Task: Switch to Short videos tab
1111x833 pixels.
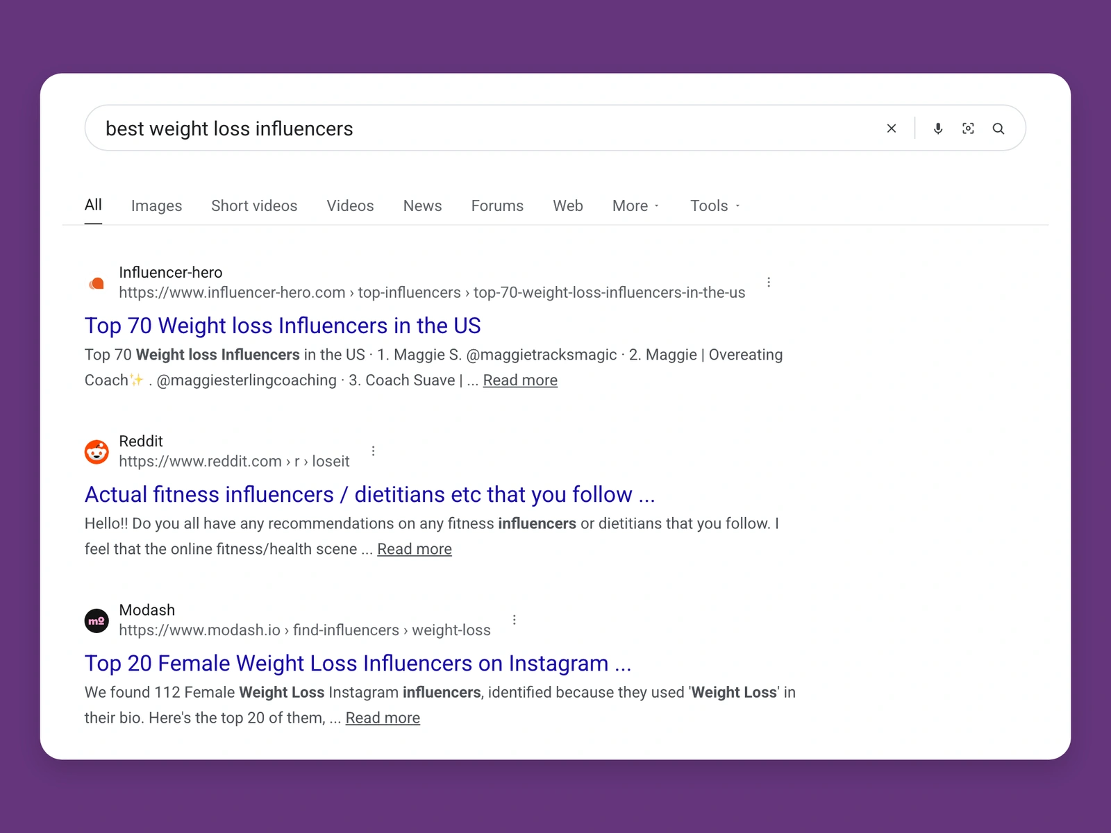Action: pos(254,205)
